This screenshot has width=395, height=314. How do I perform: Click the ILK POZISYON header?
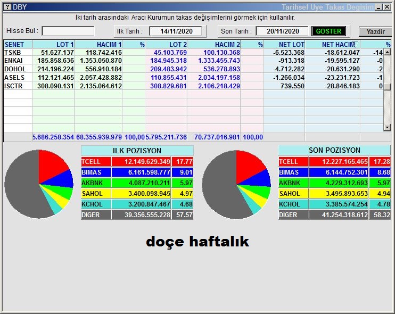tap(137, 151)
